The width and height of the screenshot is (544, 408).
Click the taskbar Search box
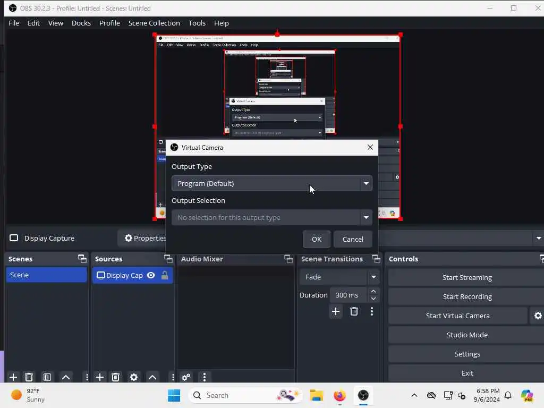coord(245,395)
